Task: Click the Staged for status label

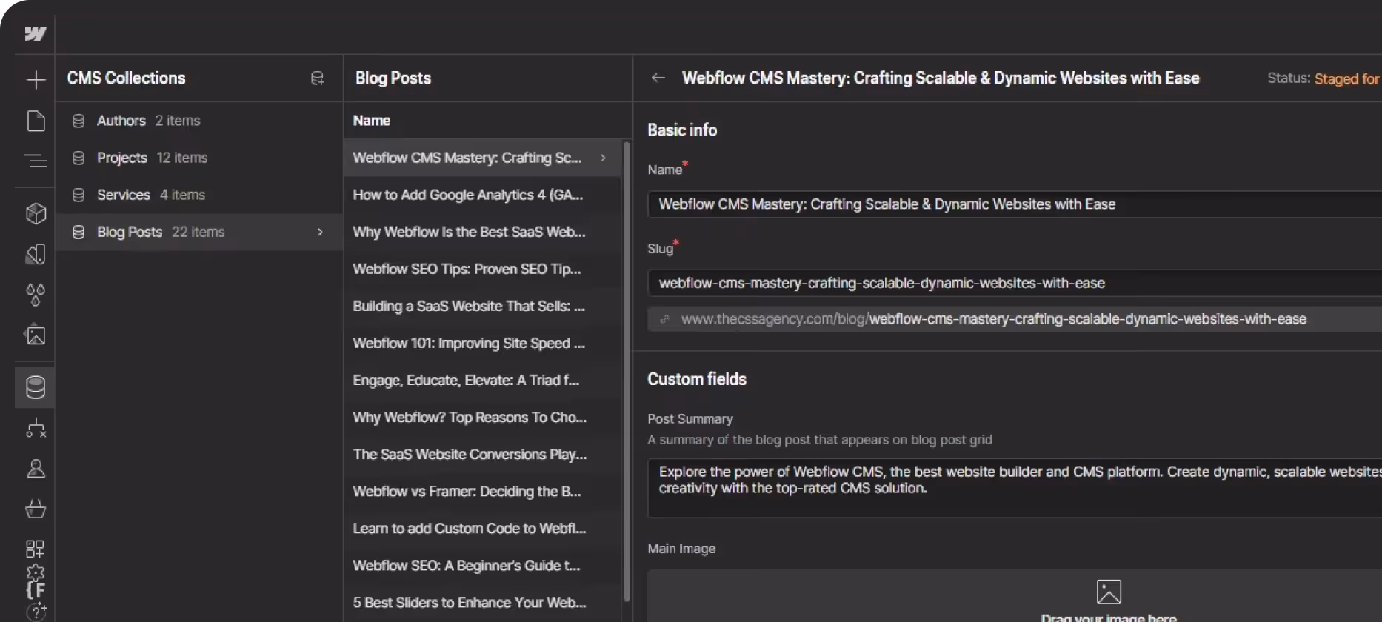Action: click(1346, 78)
